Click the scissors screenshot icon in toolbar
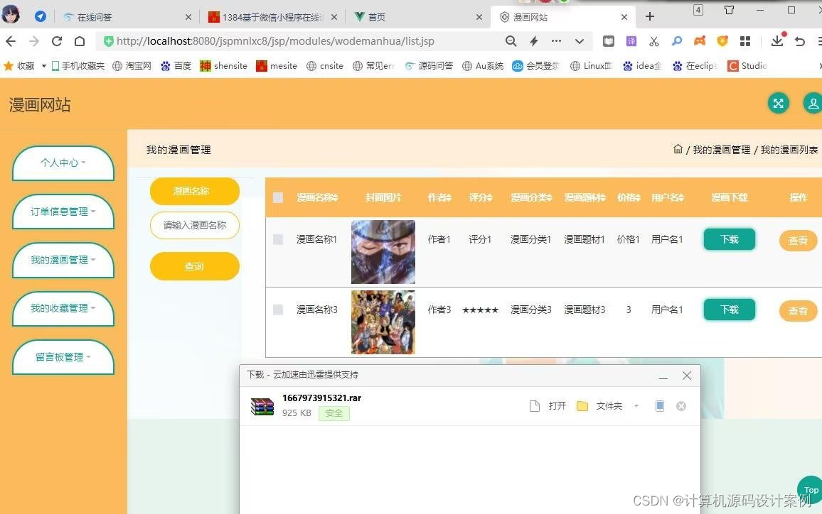This screenshot has width=822, height=514. (x=653, y=41)
